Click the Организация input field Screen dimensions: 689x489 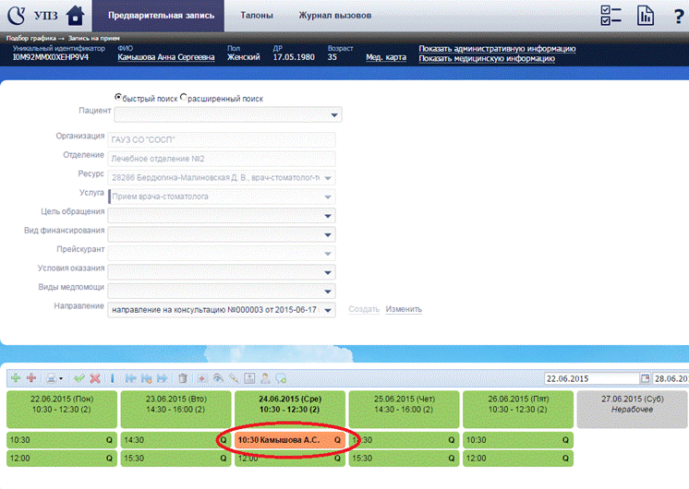(222, 140)
